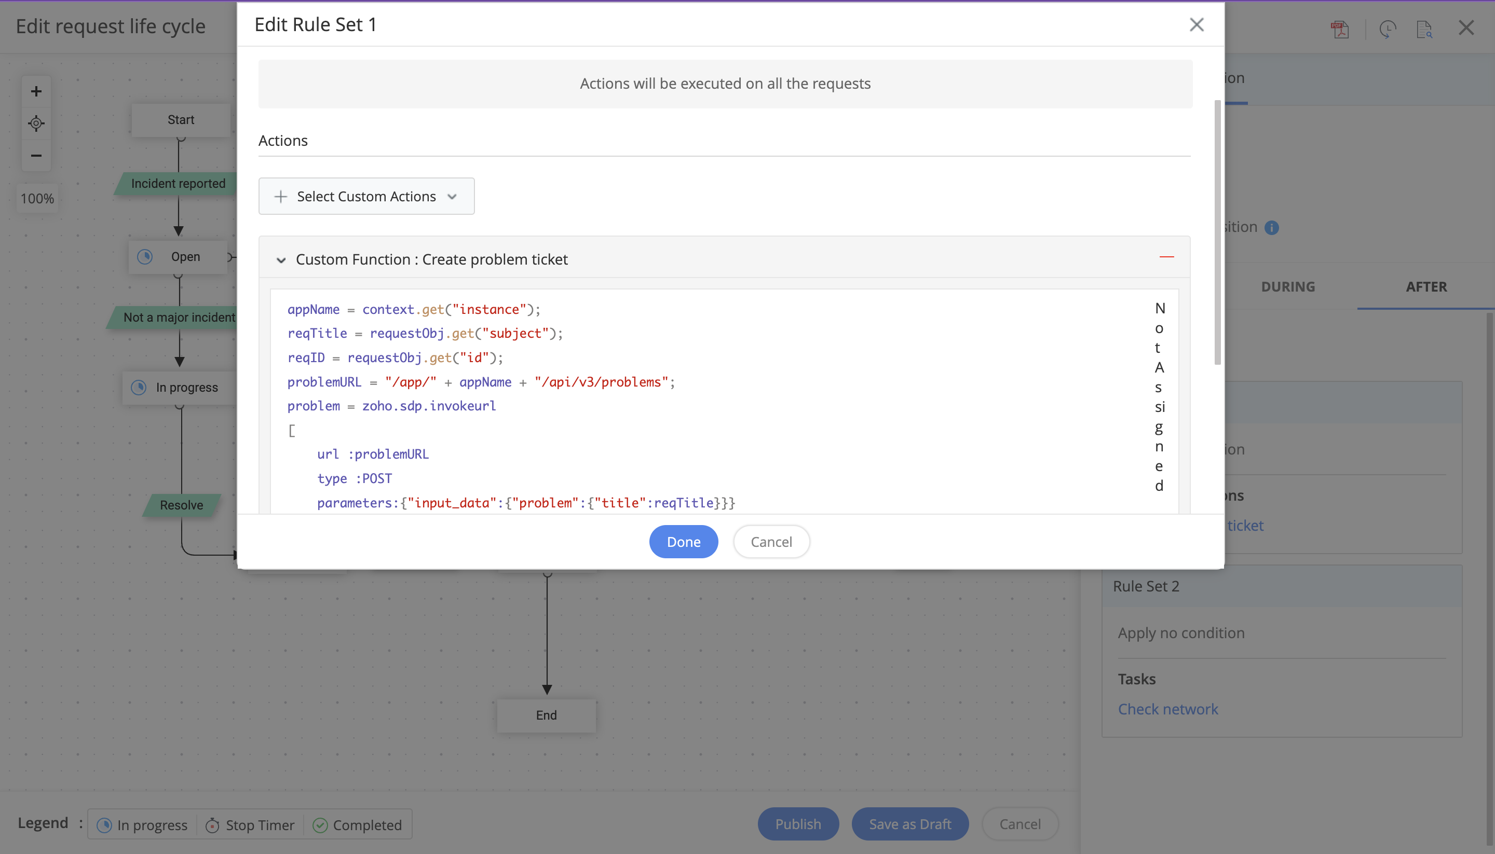This screenshot has width=1495, height=854.
Task: Click the Publish button
Action: (797, 824)
